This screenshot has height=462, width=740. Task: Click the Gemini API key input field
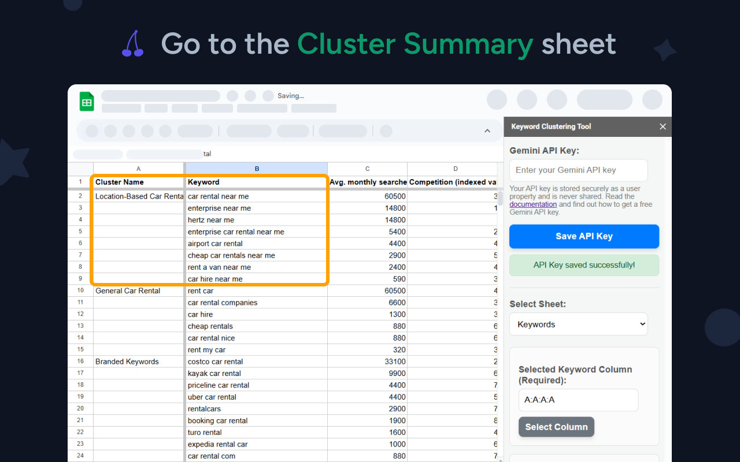pyautogui.click(x=578, y=170)
